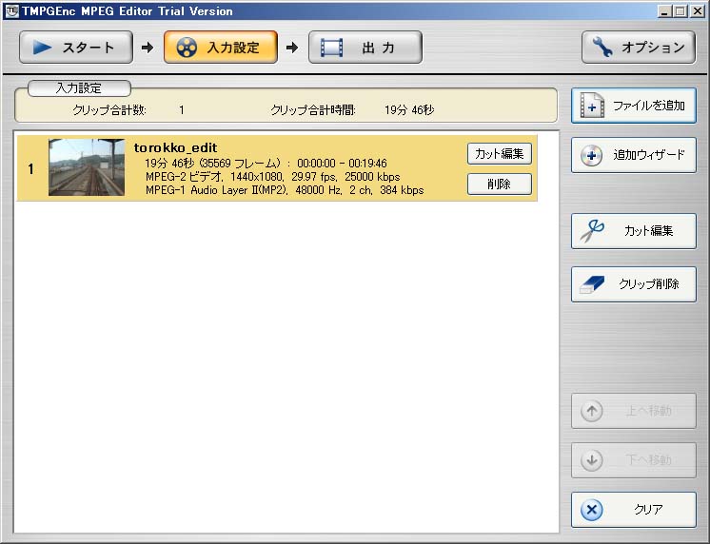The image size is (710, 544).
Task: Click the up arrow icon on 上へ移動
Action: [591, 412]
